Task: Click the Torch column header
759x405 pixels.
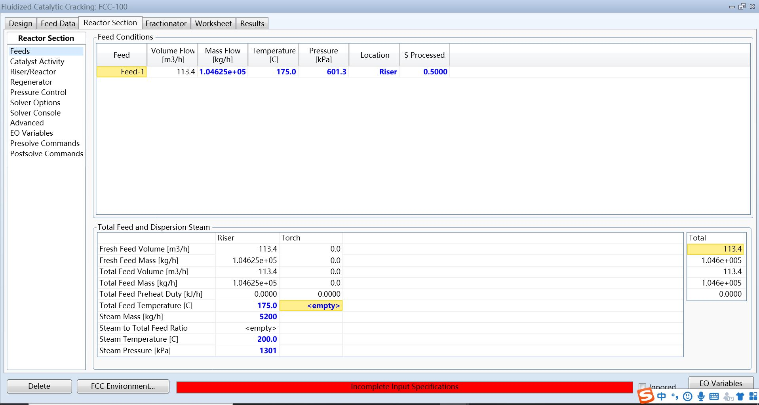Action: pyautogui.click(x=311, y=238)
